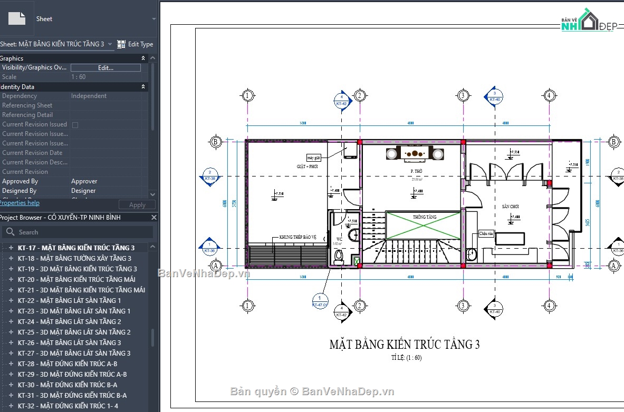Collapse the Graphics properties group

(x=143, y=58)
